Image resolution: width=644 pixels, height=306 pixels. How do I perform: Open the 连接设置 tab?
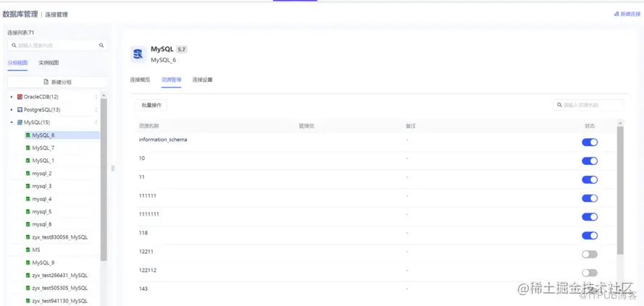point(203,80)
